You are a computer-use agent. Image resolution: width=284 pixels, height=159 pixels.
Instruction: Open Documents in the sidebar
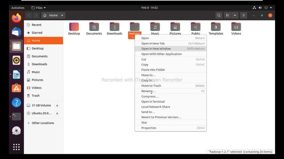click(43, 56)
